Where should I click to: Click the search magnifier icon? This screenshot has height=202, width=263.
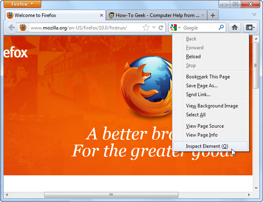pyautogui.click(x=221, y=28)
